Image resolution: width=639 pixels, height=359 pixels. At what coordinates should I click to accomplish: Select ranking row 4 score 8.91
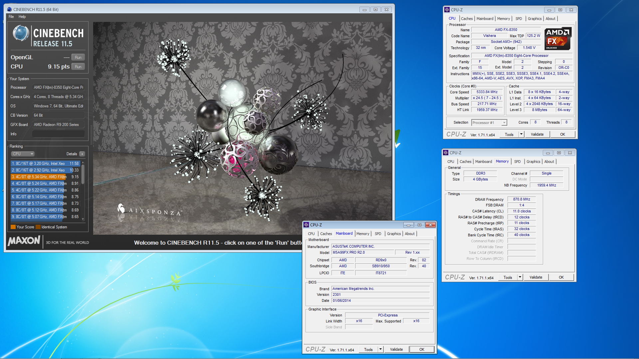pyautogui.click(x=45, y=183)
